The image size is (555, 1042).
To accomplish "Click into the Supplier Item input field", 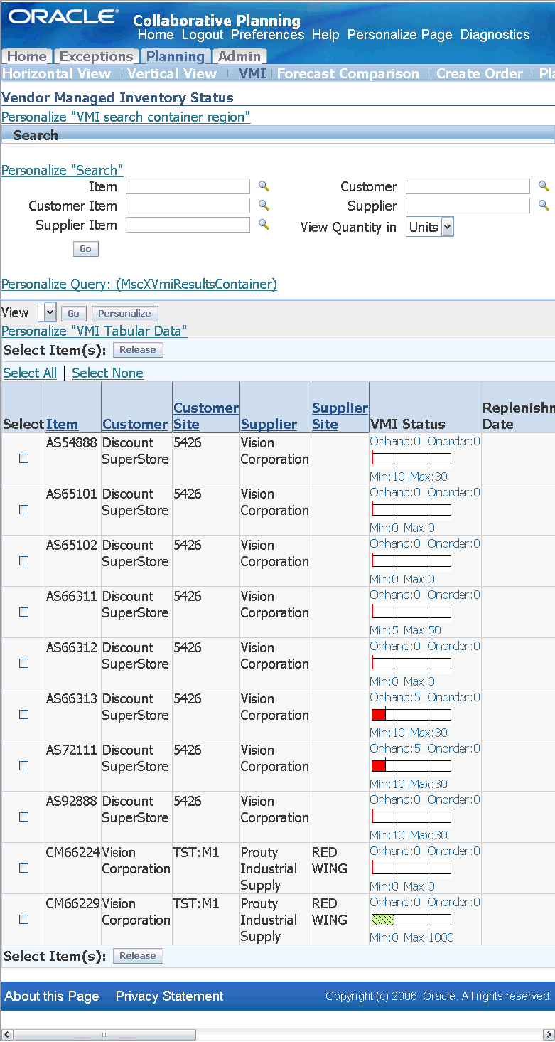I will 188,225.
